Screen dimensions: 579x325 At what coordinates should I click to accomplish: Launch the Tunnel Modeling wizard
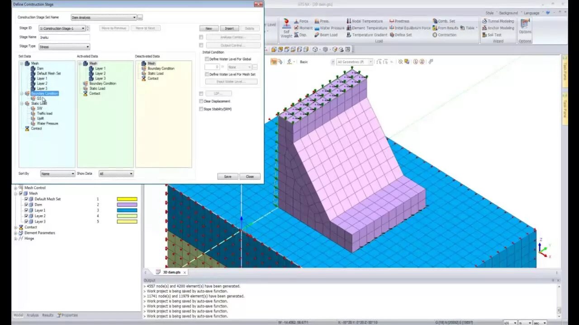click(498, 21)
